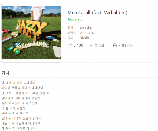Open the Lifes Like album link
Screen dimensions: 158x131
tap(86, 28)
